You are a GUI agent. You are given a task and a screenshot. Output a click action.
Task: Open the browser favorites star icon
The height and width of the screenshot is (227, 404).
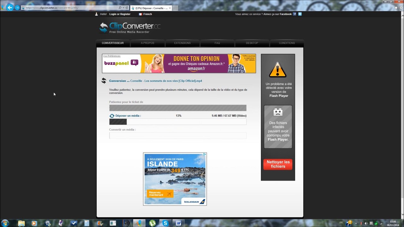click(396, 8)
